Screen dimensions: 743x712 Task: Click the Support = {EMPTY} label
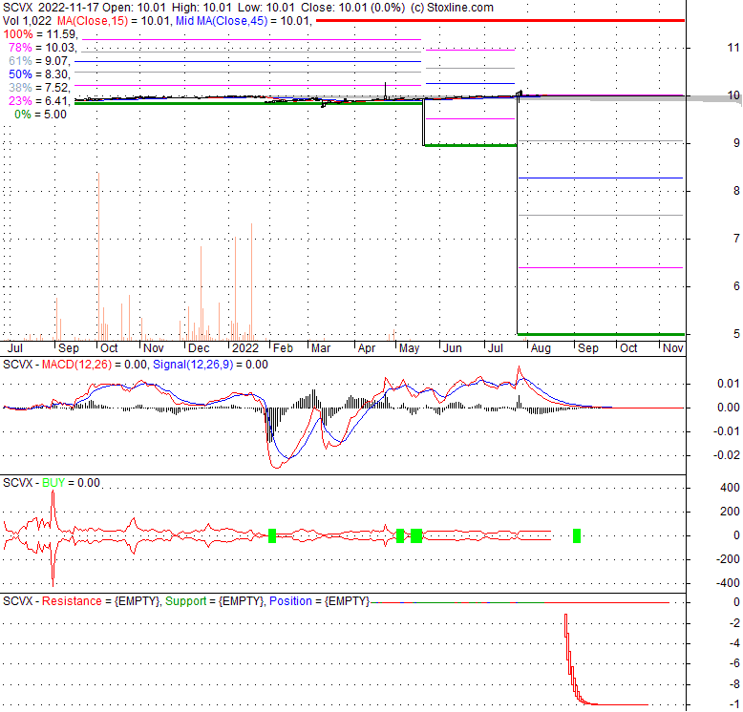pos(214,601)
